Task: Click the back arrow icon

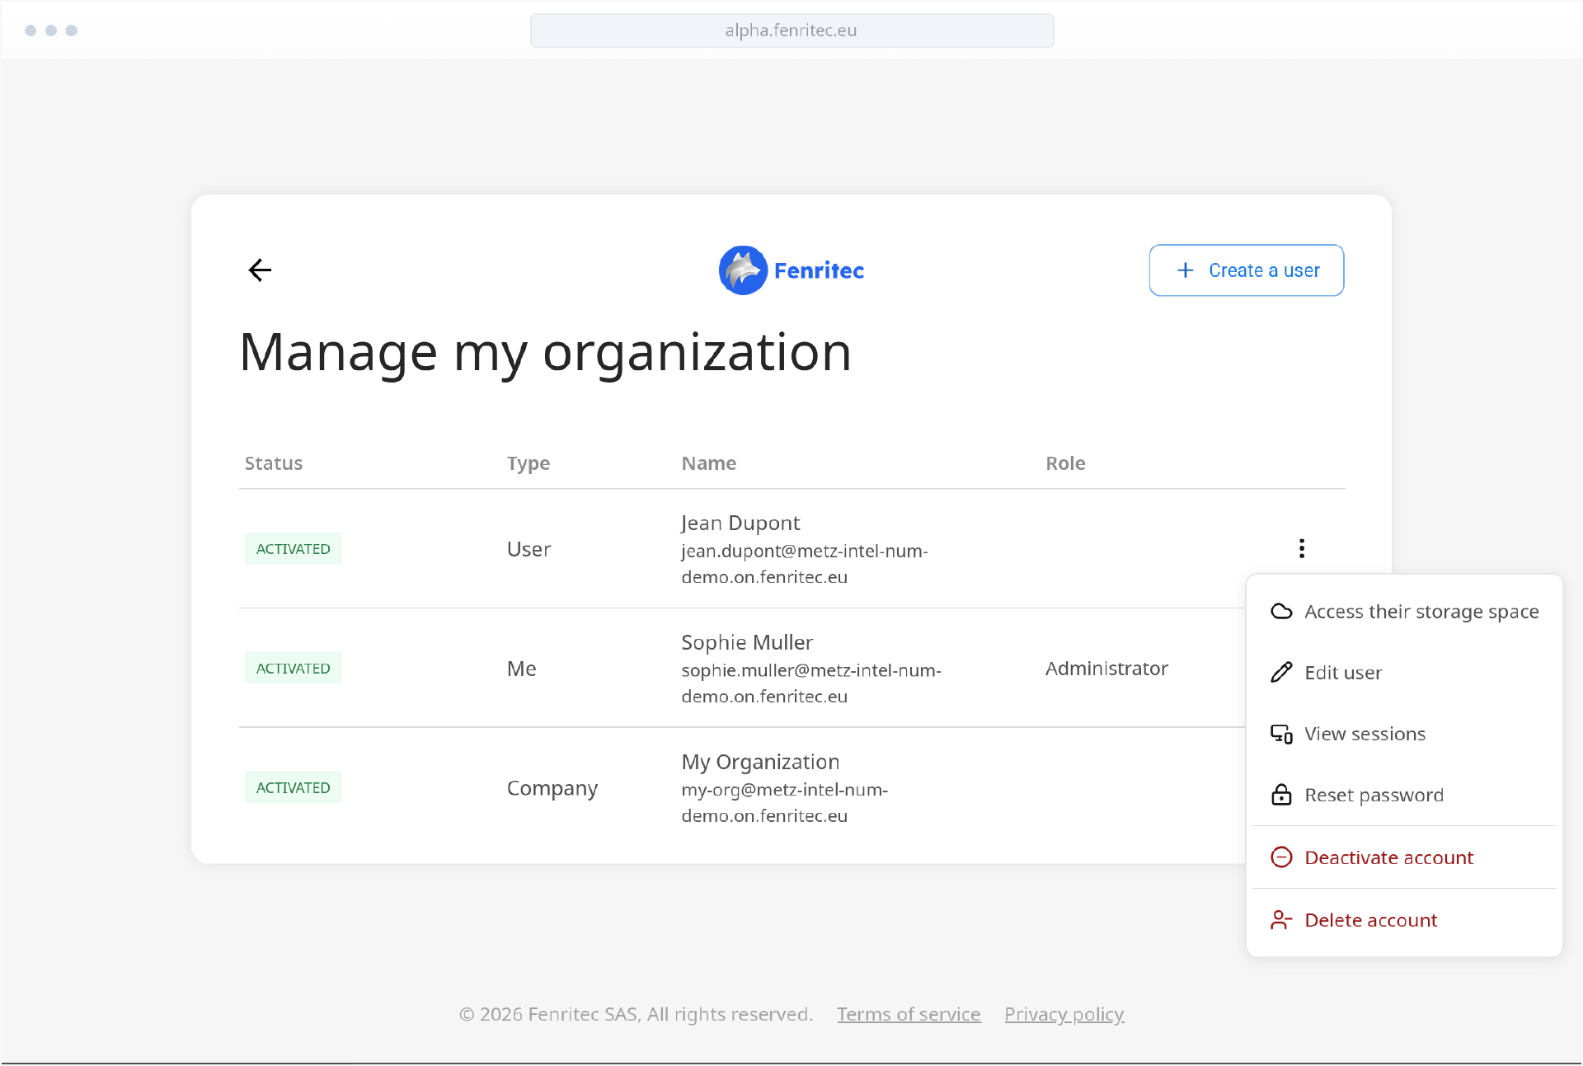Action: point(260,270)
